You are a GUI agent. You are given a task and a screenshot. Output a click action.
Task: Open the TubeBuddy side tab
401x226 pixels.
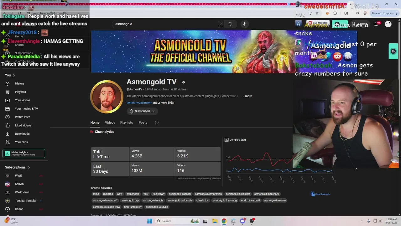[393, 51]
